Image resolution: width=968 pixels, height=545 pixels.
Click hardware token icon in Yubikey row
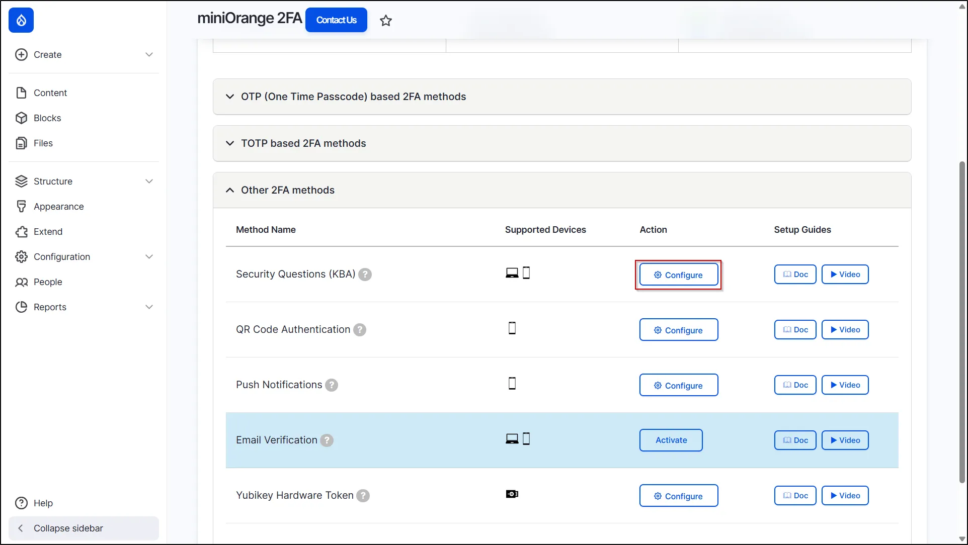(x=512, y=494)
